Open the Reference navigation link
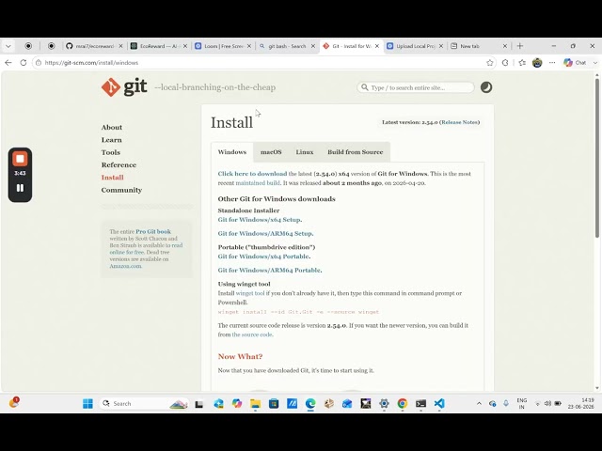 click(x=119, y=165)
